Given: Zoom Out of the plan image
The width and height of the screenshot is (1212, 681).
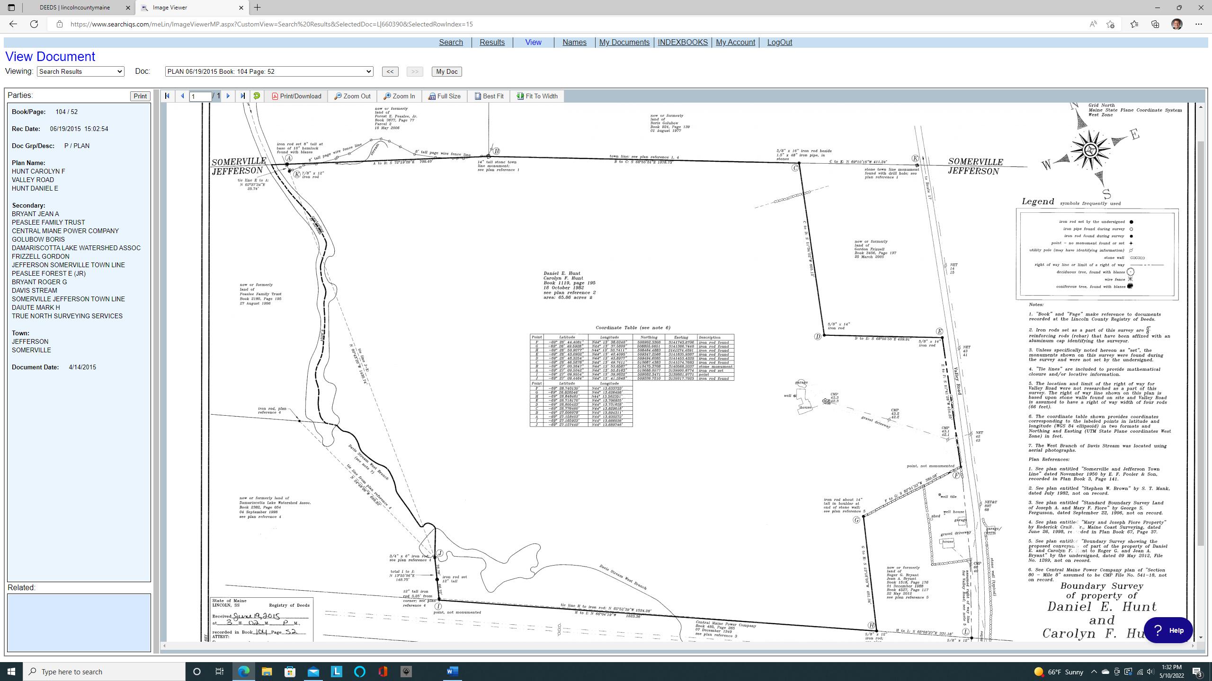Looking at the screenshot, I should [x=353, y=96].
